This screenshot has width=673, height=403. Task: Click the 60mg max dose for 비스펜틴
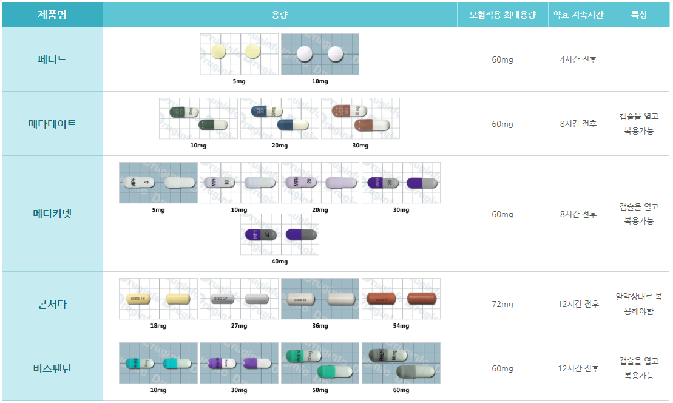[x=502, y=368]
